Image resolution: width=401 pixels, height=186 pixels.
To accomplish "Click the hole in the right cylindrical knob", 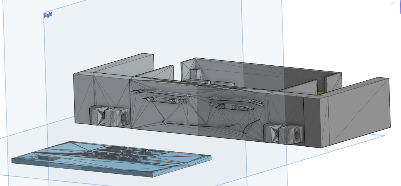I will coord(297,135).
